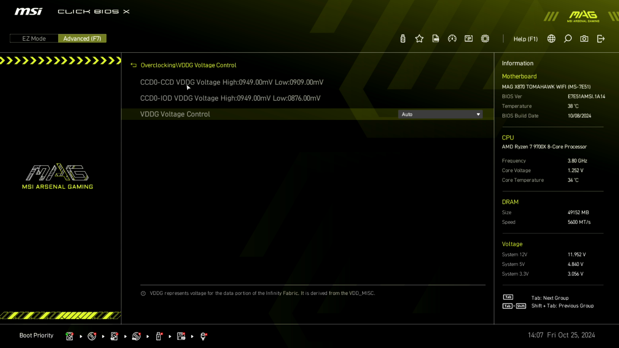The width and height of the screenshot is (619, 348).
Task: Click the exit BIOS icon
Action: pyautogui.click(x=601, y=39)
